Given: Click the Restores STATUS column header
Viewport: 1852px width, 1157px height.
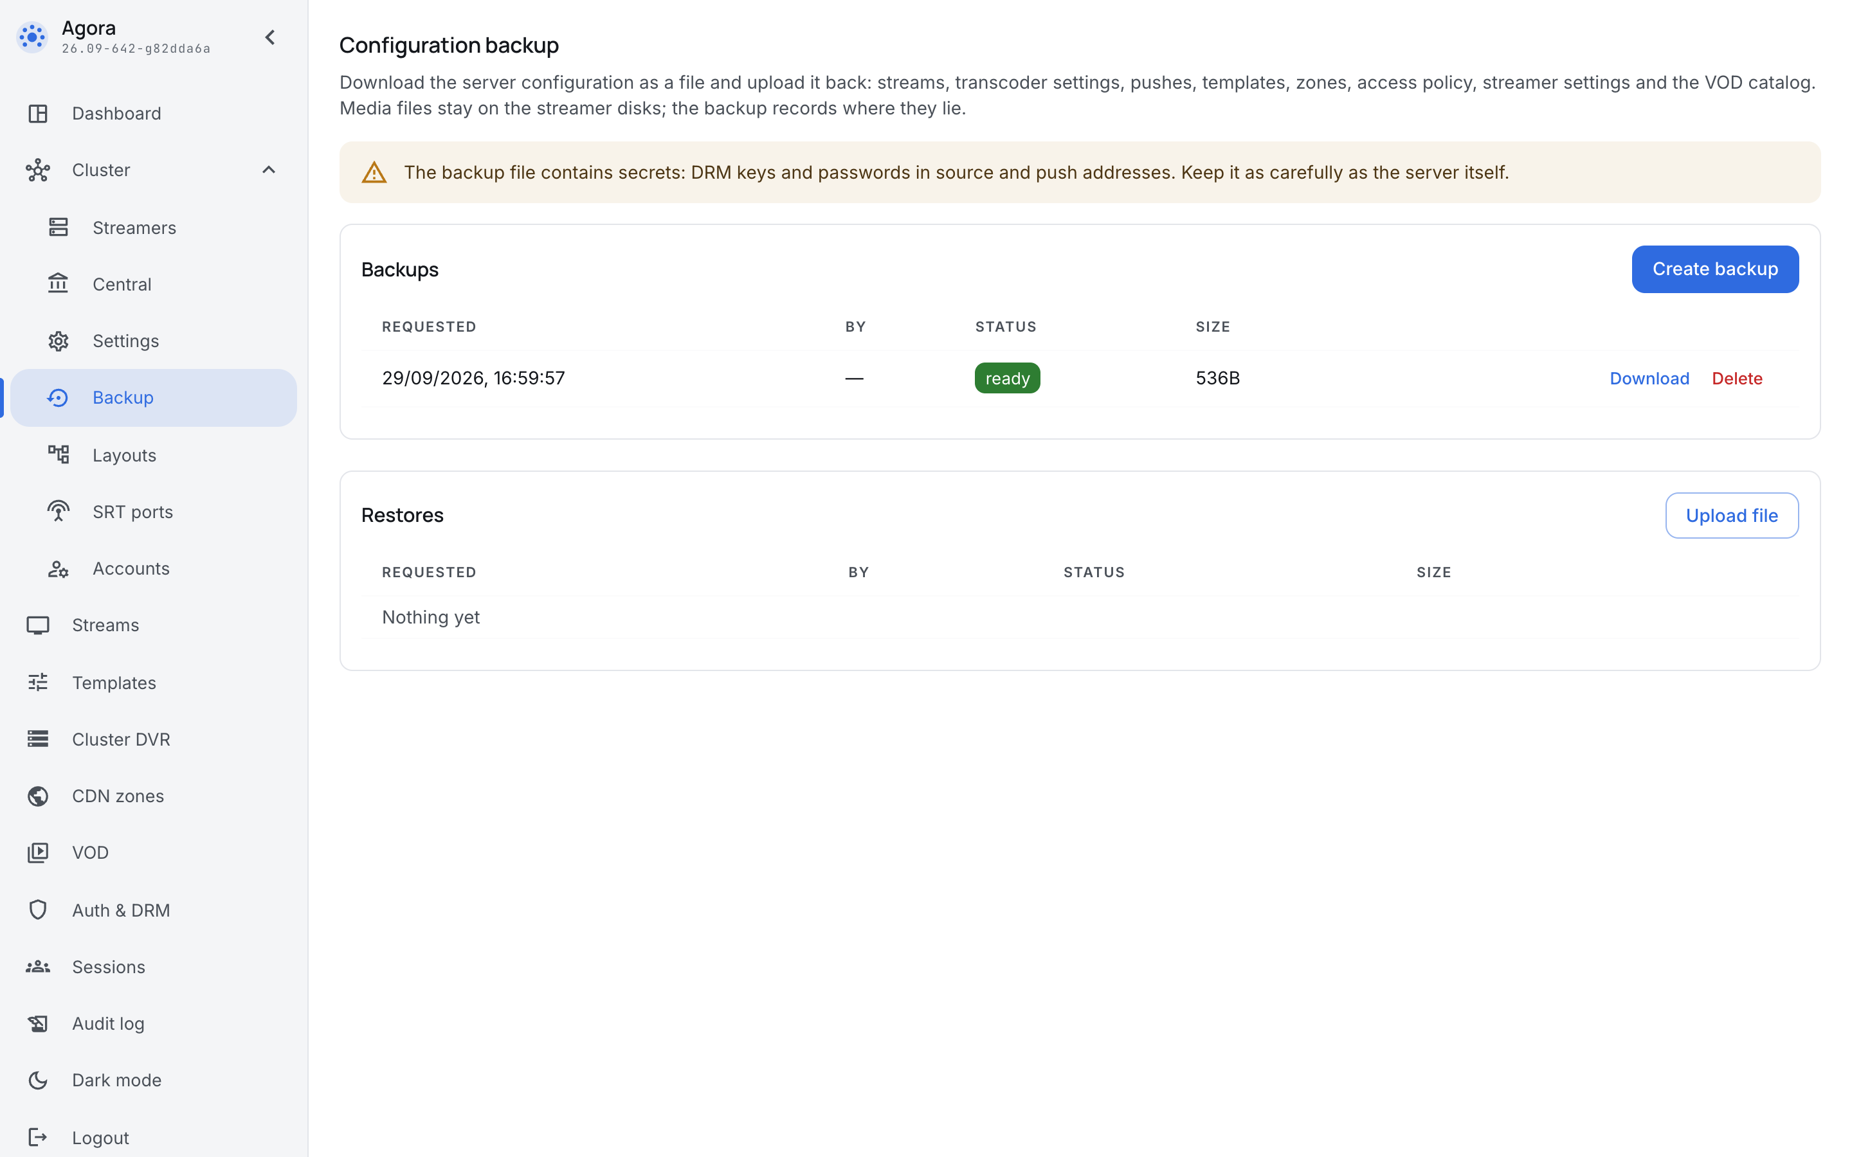Looking at the screenshot, I should click(1094, 572).
